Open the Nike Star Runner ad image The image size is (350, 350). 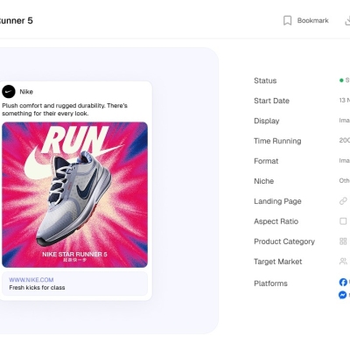tap(74, 194)
